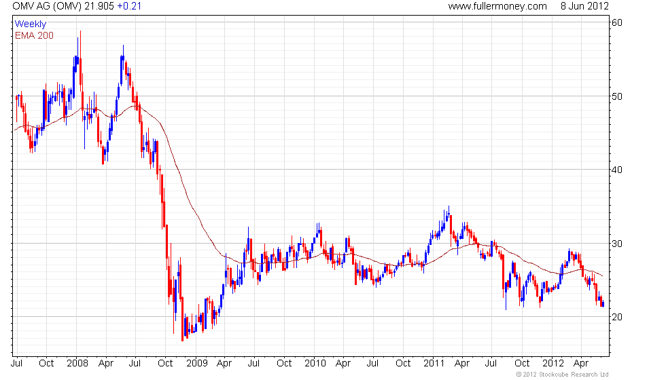The height and width of the screenshot is (380, 666).
Task: Select the 2012 time axis label
Action: click(x=553, y=364)
